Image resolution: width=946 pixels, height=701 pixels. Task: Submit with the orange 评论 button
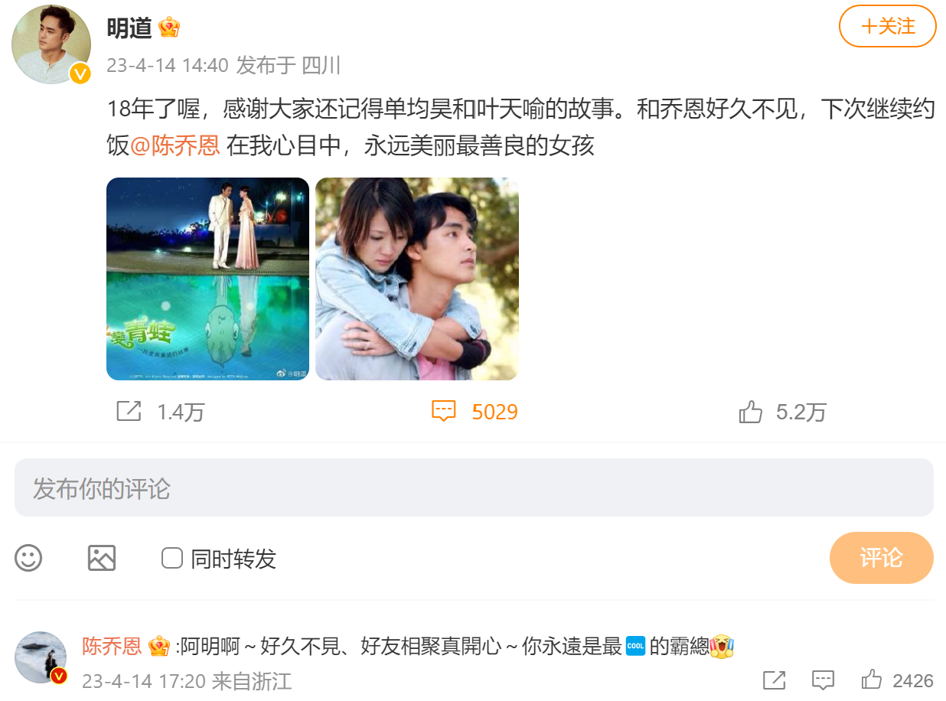pyautogui.click(x=882, y=558)
